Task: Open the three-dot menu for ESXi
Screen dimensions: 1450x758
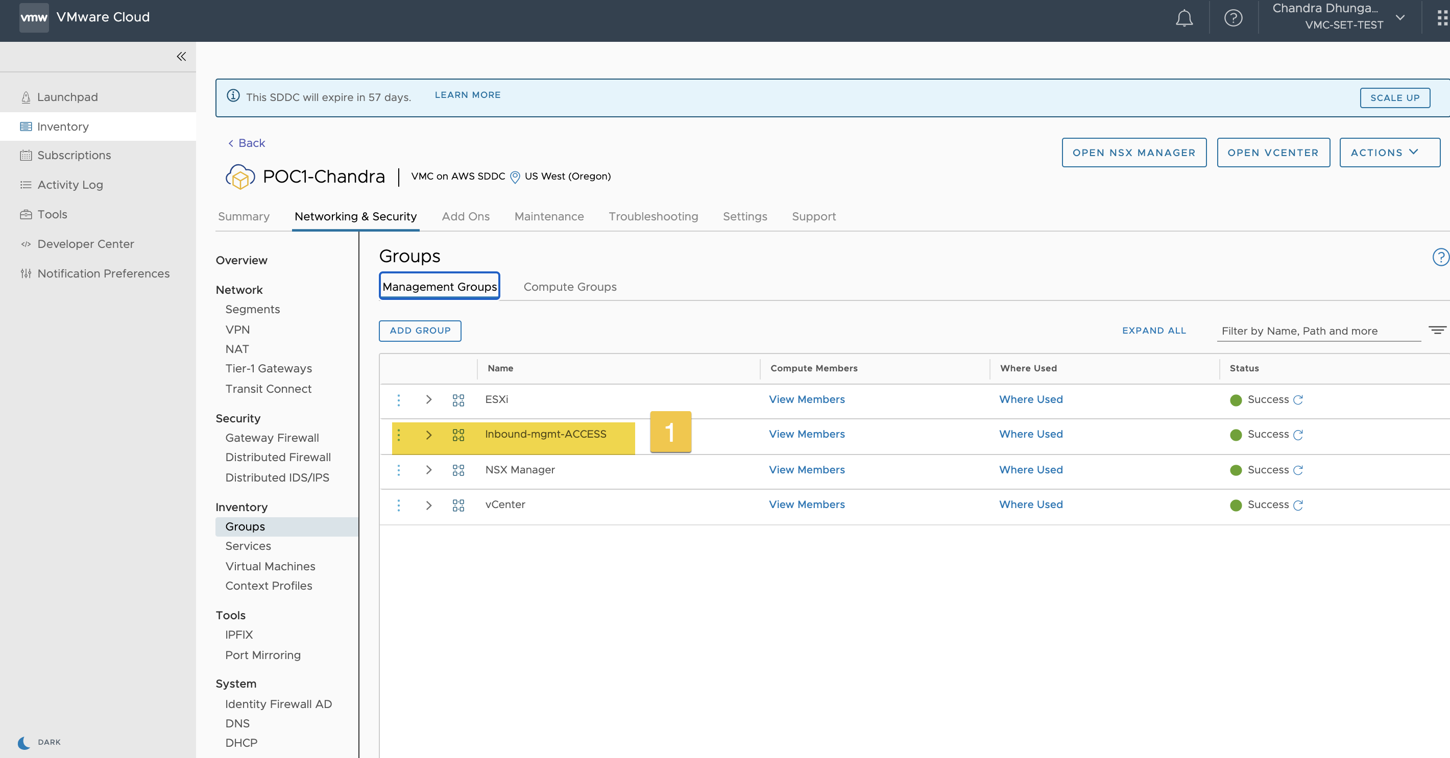Action: [399, 400]
